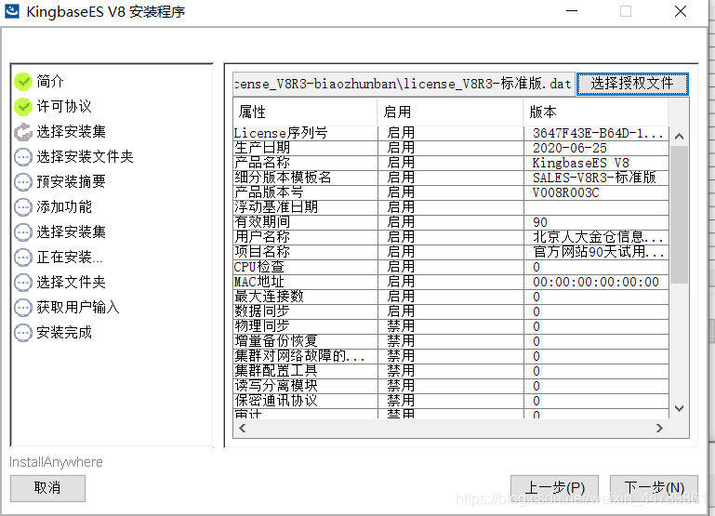This screenshot has width=715, height=516.
Task: Select the 用户名称 row
Action: 451,237
